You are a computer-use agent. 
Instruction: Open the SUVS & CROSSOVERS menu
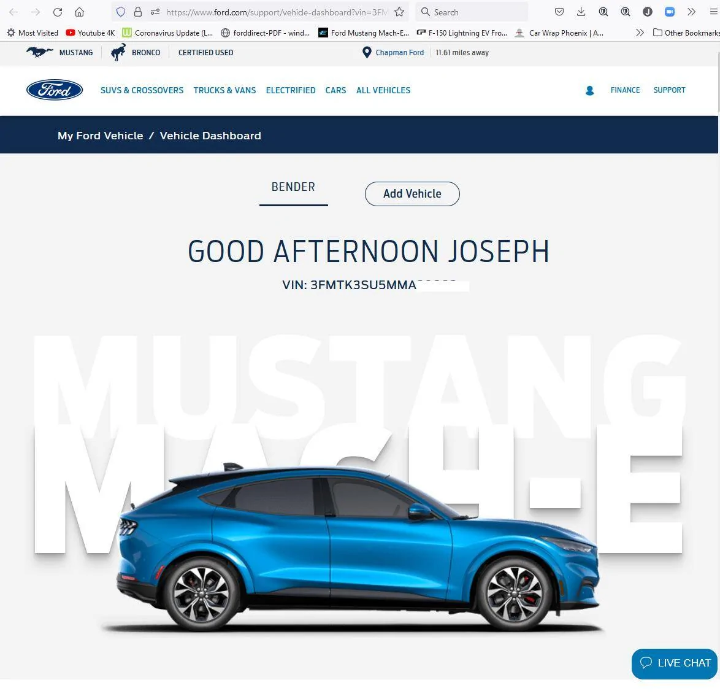(142, 90)
